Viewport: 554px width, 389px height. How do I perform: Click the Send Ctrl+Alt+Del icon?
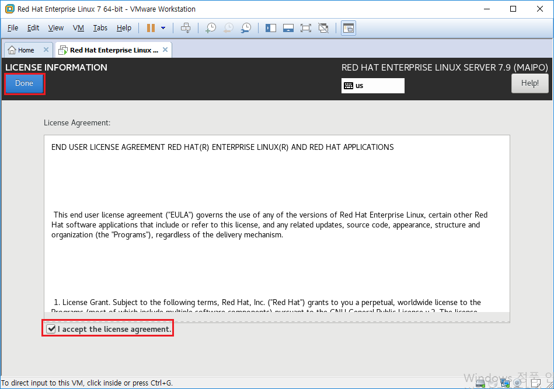tap(186, 28)
